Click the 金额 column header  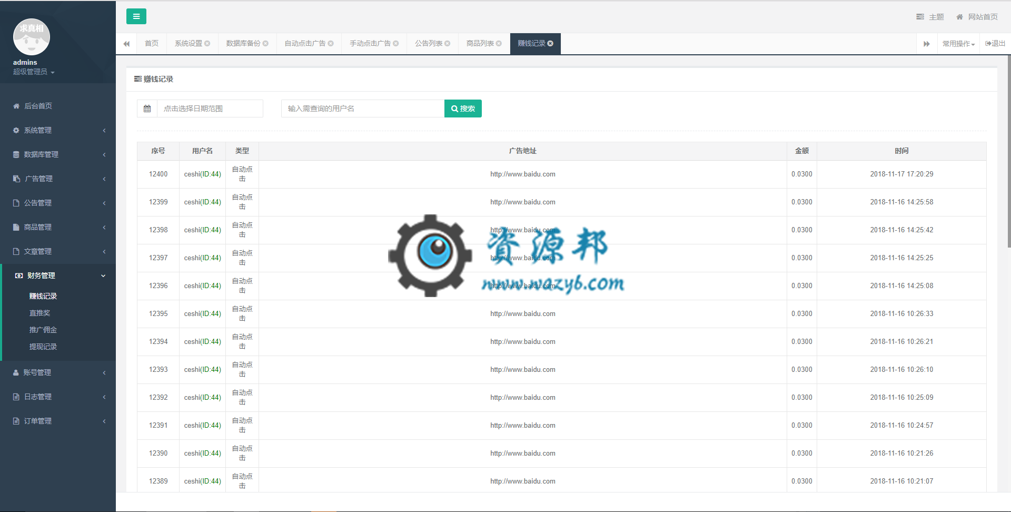[801, 151]
